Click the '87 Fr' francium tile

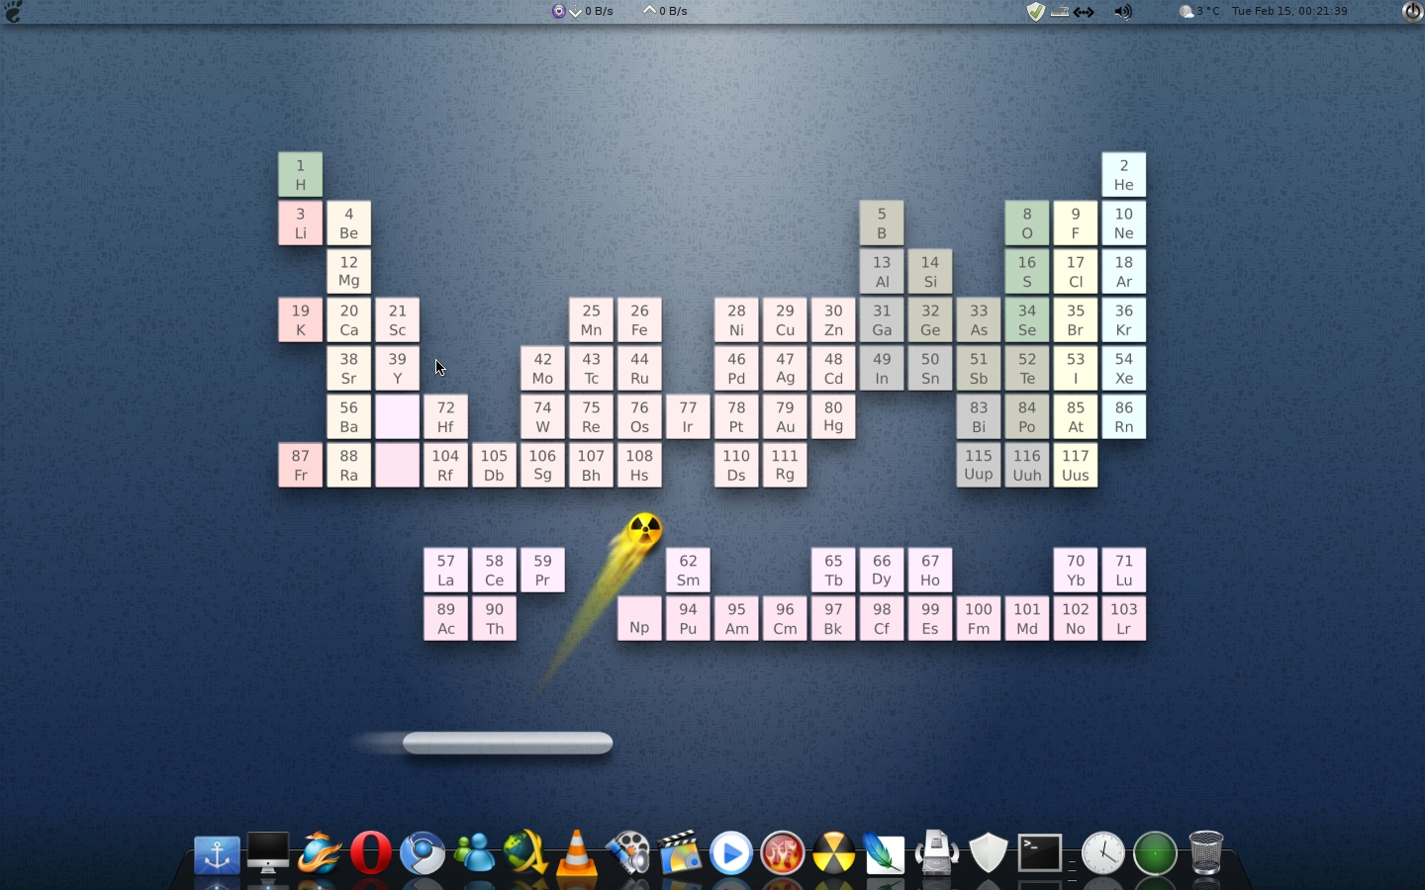(301, 466)
